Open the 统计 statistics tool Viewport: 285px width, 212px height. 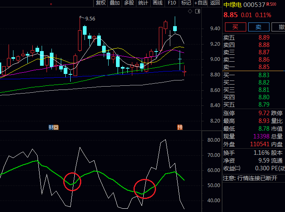click(x=143, y=3)
